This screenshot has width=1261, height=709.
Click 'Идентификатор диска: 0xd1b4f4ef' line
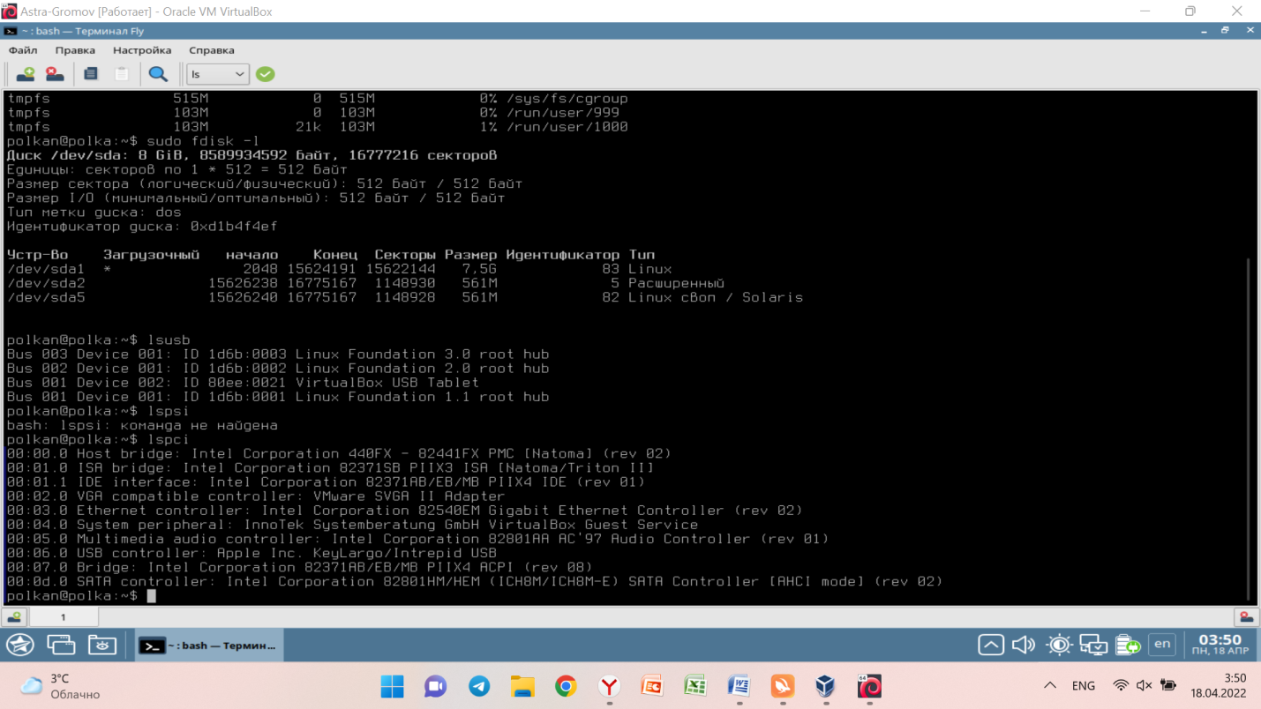(x=142, y=227)
